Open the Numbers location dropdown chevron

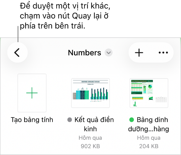pyautogui.click(x=108, y=53)
